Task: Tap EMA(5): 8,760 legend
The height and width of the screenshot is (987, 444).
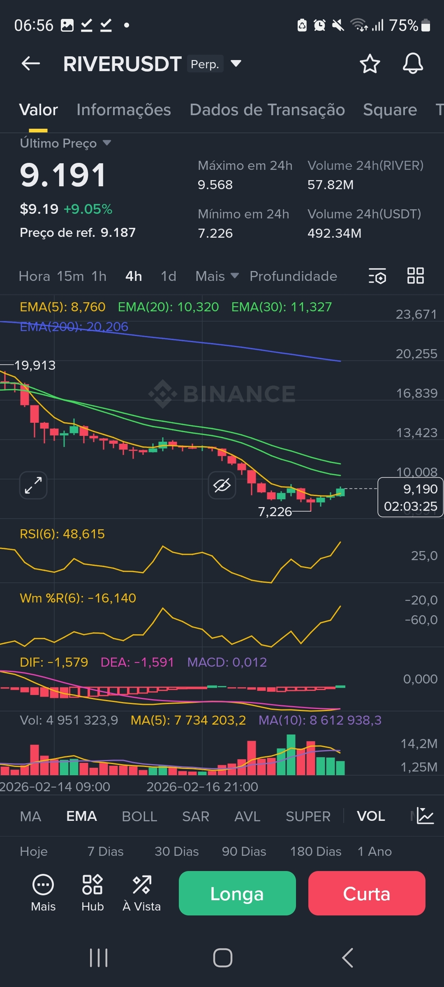Action: click(62, 307)
